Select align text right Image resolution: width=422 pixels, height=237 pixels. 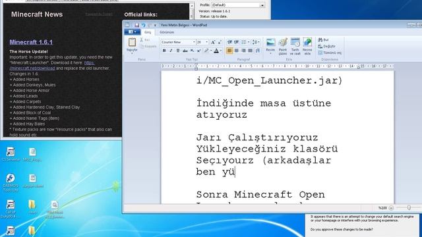coord(243,51)
